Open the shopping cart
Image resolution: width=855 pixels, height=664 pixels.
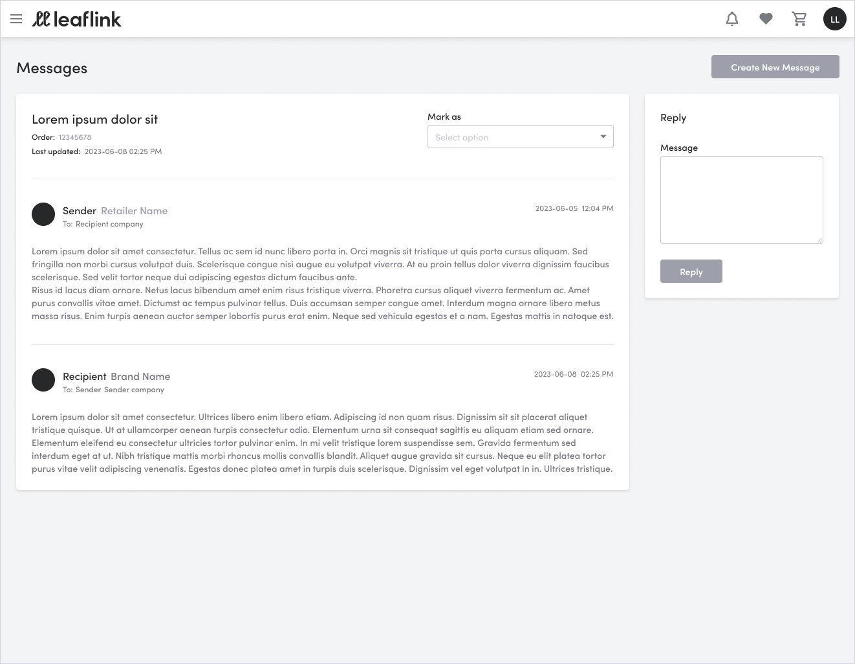(799, 19)
